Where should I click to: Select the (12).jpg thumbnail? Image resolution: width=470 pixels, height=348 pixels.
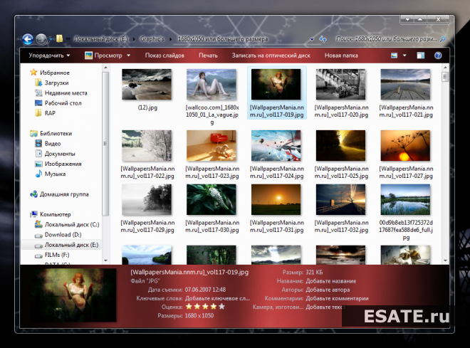pos(147,85)
